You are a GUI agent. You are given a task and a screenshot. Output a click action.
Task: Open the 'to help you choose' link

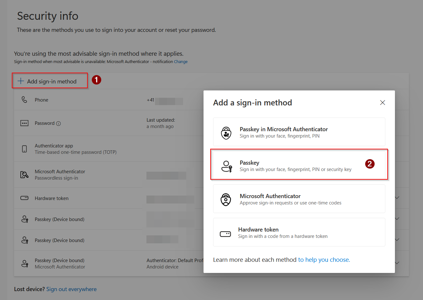(324, 260)
